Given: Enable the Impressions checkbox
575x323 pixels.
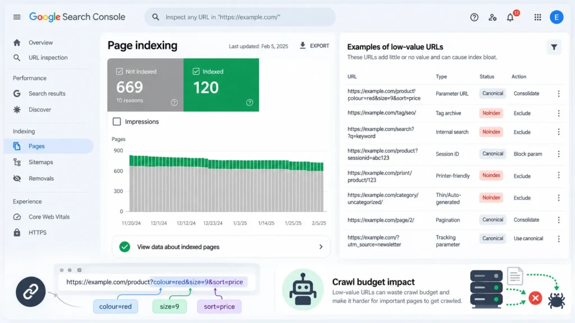Looking at the screenshot, I should point(117,122).
